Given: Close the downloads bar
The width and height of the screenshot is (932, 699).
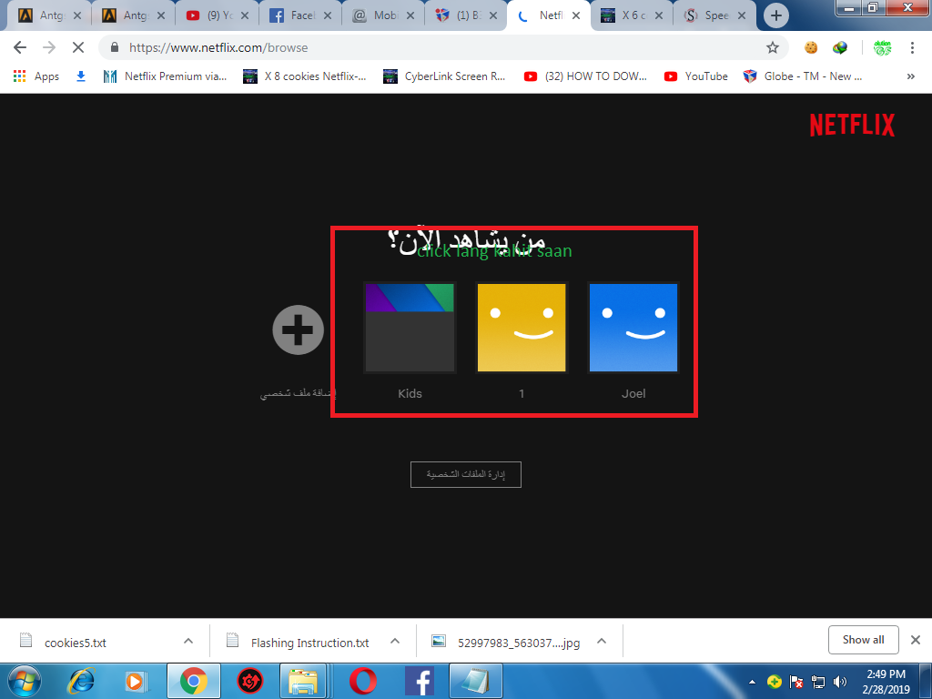Looking at the screenshot, I should (x=916, y=640).
